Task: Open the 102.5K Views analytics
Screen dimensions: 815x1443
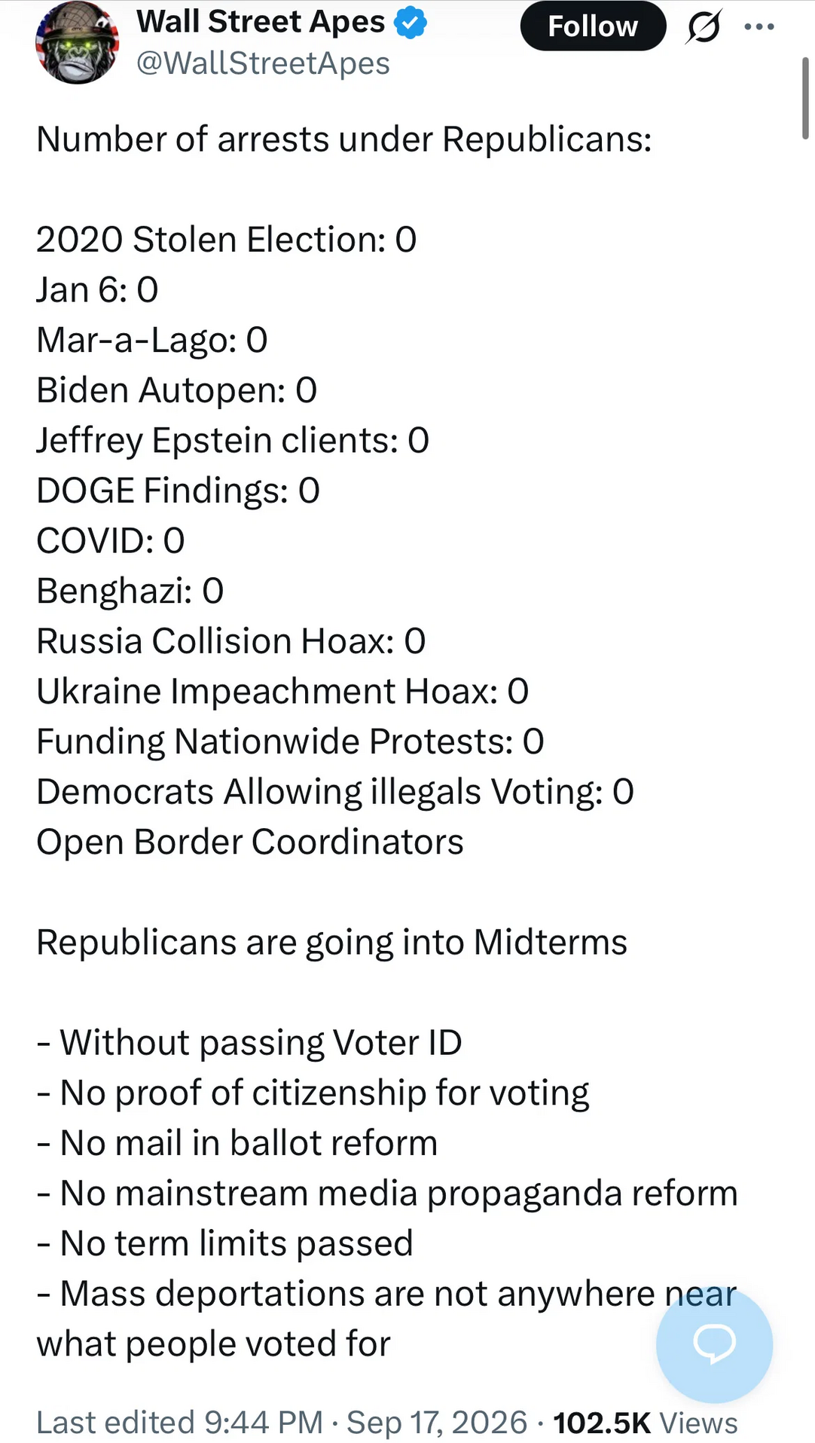Action: point(646,1423)
